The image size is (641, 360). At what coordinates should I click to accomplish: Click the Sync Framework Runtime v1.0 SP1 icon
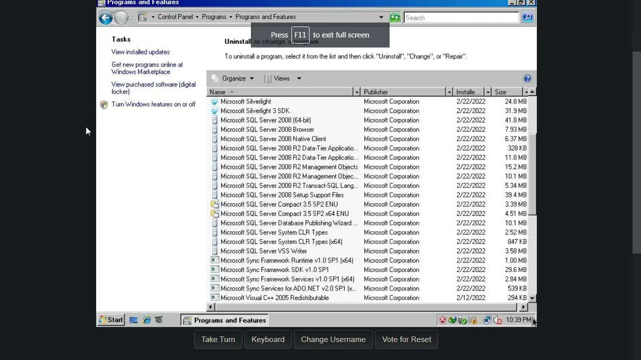(x=215, y=260)
